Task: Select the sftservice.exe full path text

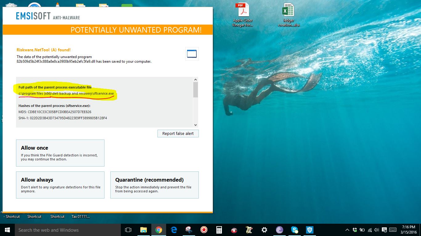Action: coord(66,93)
